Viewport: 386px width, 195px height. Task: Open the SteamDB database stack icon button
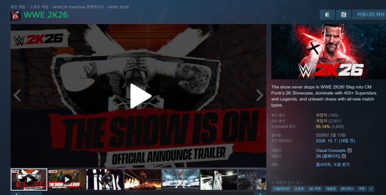(x=344, y=15)
